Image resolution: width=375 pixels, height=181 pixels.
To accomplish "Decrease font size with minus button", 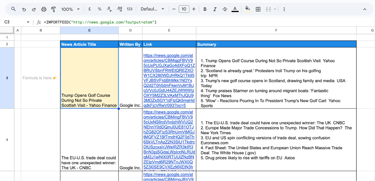I will (x=174, y=9).
